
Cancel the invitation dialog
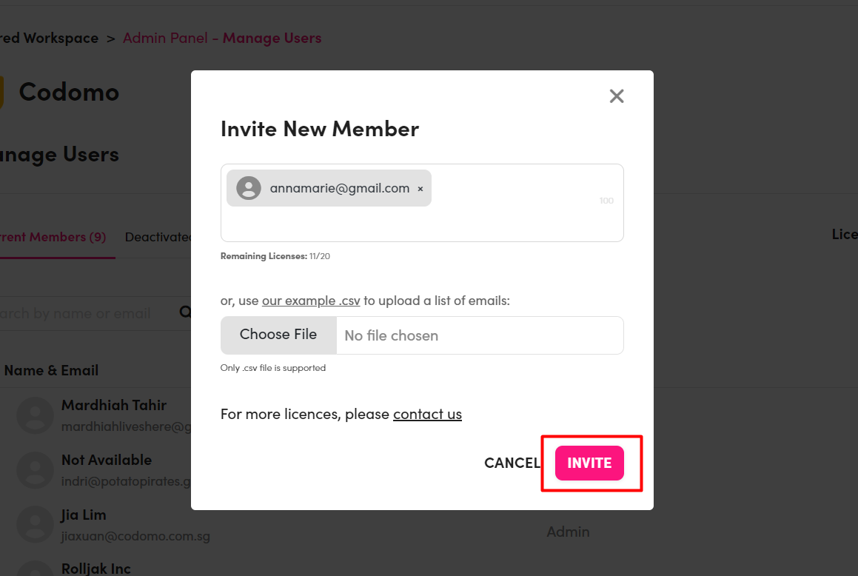512,463
